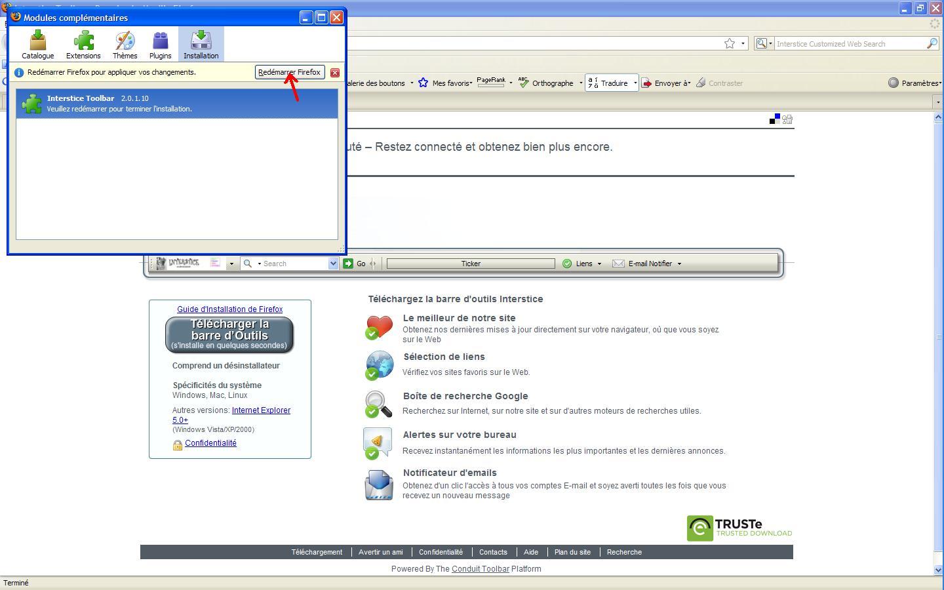944x590 pixels.
Task: Open the Envoyer à menu
Action: (x=666, y=83)
